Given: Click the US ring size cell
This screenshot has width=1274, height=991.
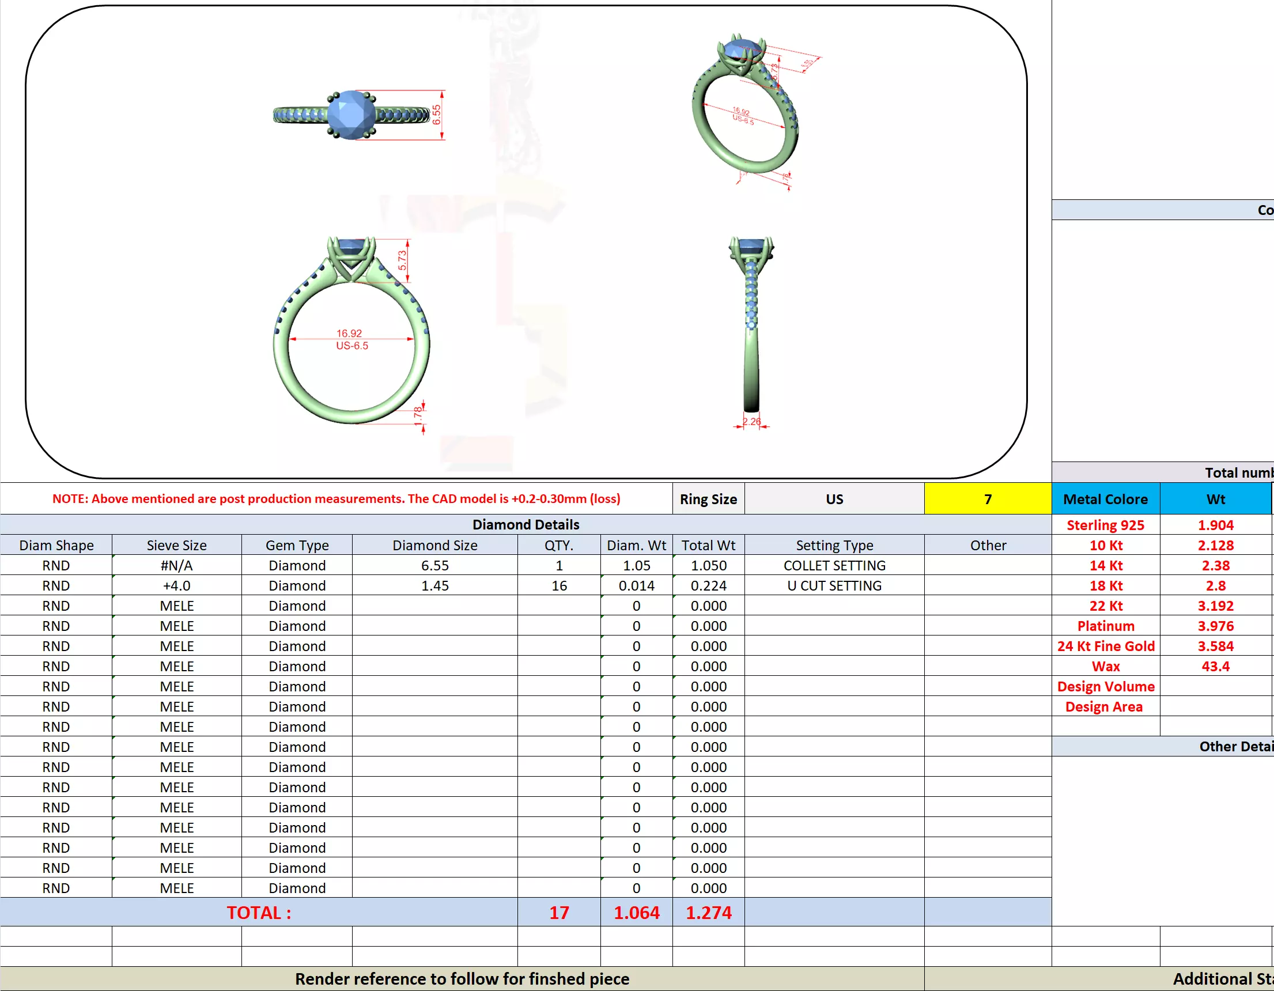Looking at the screenshot, I should point(834,500).
